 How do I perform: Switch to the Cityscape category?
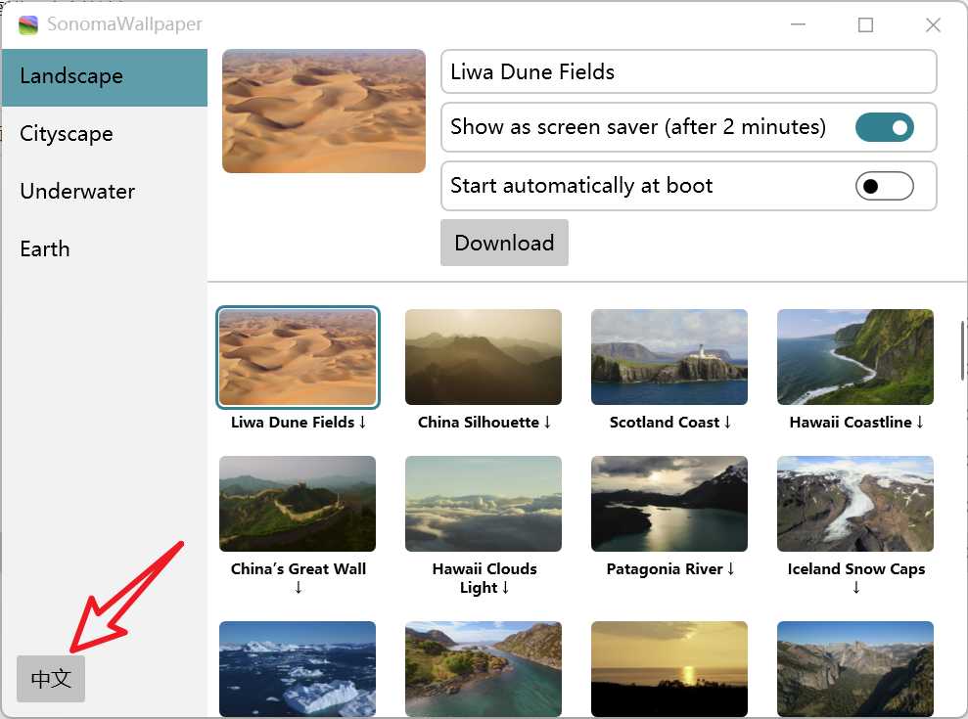(104, 134)
